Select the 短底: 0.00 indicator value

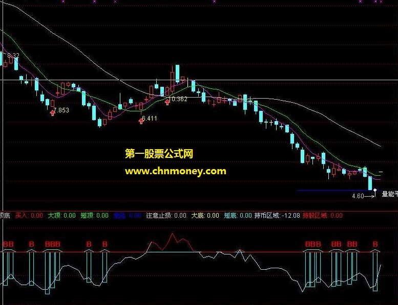click(x=238, y=216)
